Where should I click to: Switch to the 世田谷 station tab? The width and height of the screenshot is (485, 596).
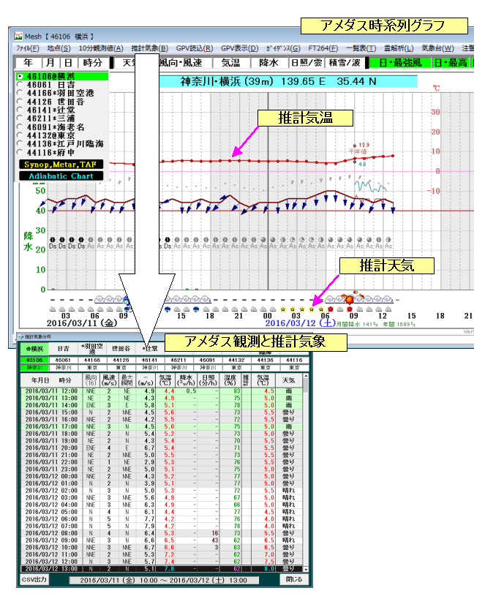click(121, 349)
